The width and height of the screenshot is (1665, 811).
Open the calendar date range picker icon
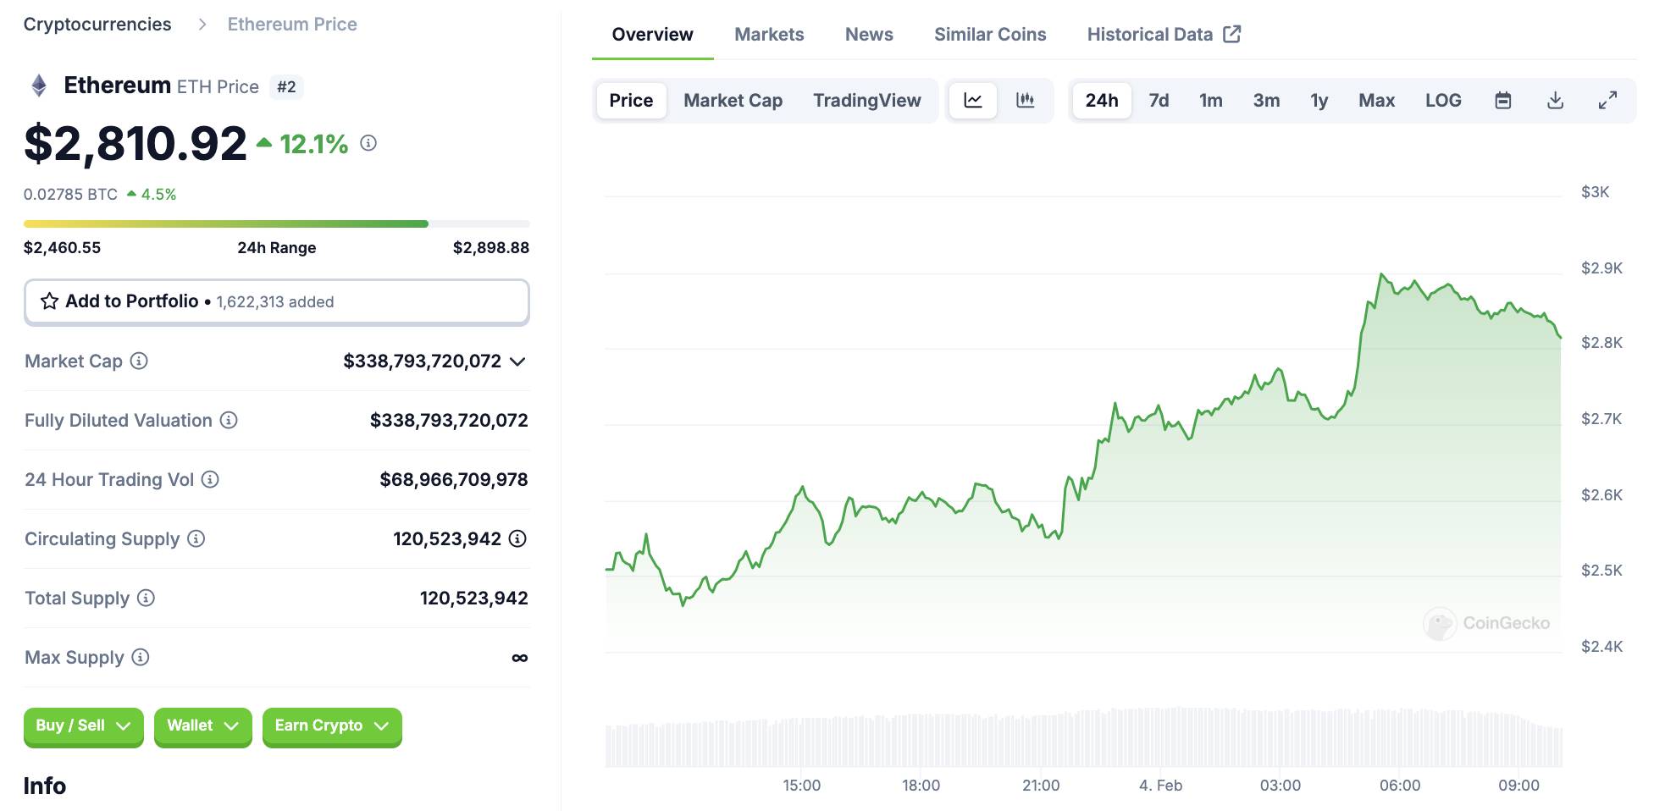click(1503, 101)
